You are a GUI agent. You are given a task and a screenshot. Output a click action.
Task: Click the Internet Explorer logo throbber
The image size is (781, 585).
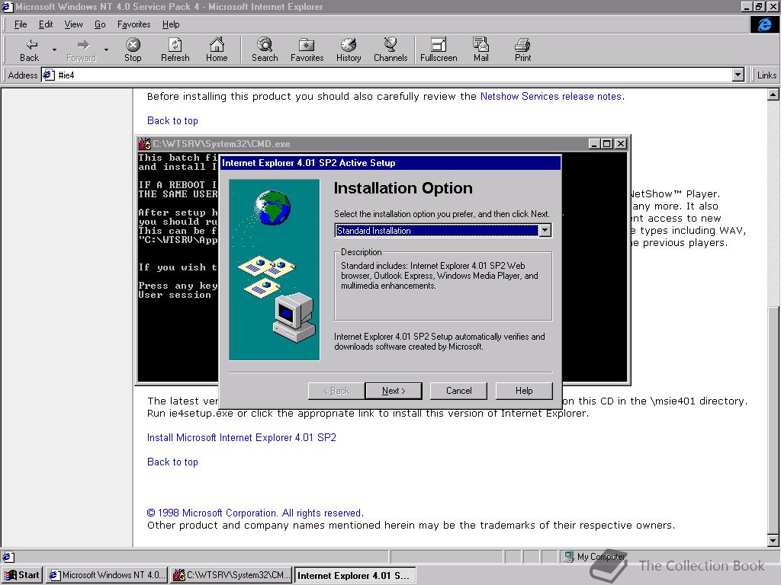pyautogui.click(x=764, y=24)
